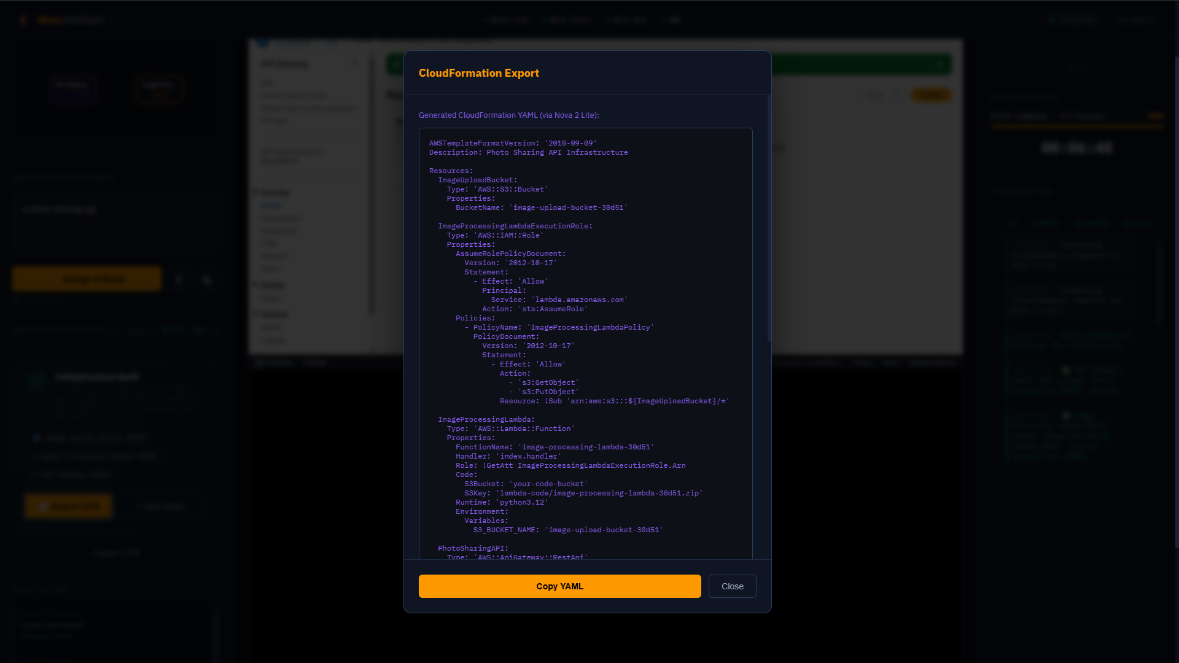Close the CloudFormation Export dialog

point(732,586)
